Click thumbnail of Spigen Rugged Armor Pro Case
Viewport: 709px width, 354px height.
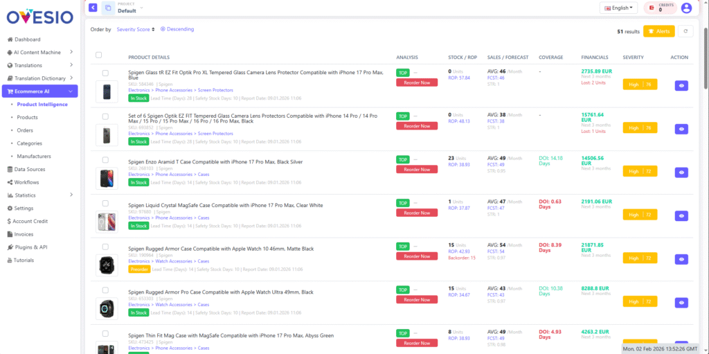(106, 309)
